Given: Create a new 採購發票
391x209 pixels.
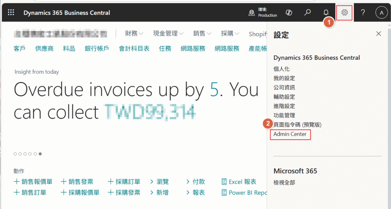Looking at the screenshot, I should [x=124, y=193].
